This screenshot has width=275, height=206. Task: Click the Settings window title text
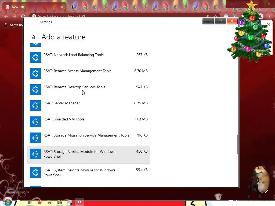tap(46, 22)
